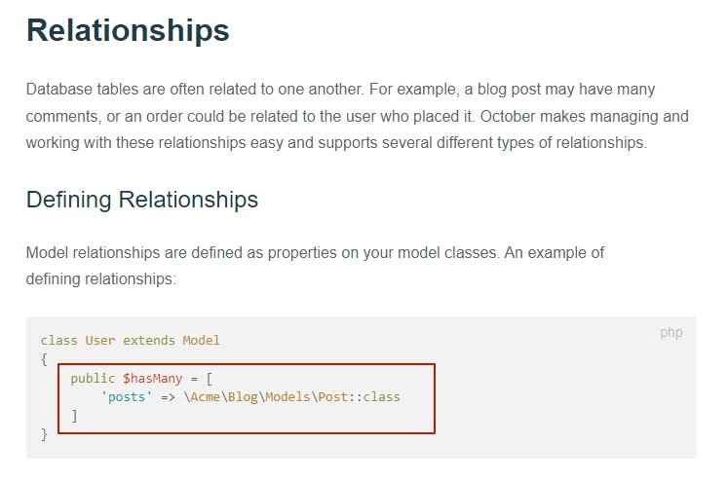Click the "Relationships" main heading
This screenshot has height=481, width=728.
click(128, 30)
